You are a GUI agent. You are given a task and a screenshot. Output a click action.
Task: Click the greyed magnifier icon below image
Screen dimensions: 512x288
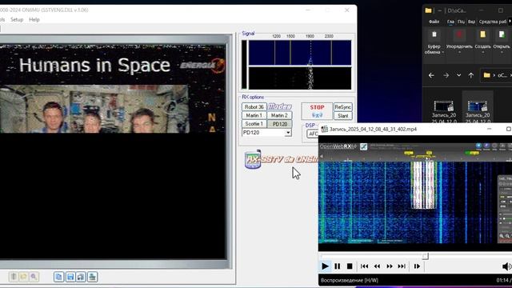[x=34, y=277]
